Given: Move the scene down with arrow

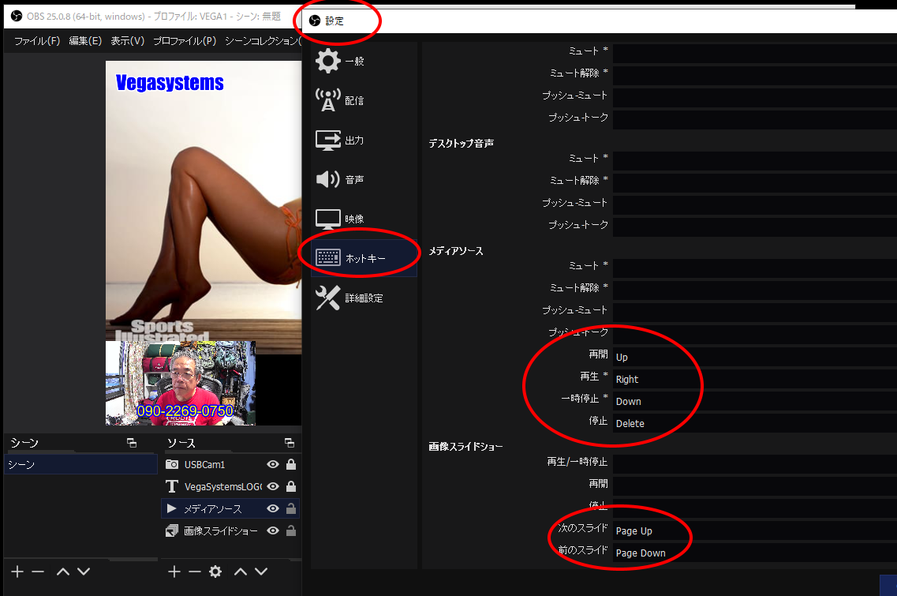Looking at the screenshot, I should [84, 572].
